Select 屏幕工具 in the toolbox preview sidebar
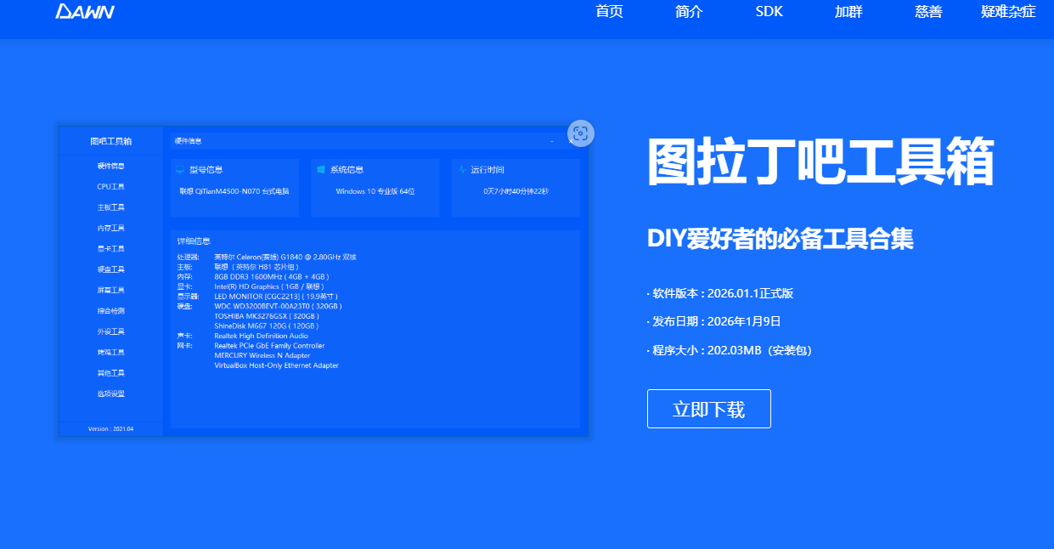This screenshot has height=549, width=1054. [111, 290]
